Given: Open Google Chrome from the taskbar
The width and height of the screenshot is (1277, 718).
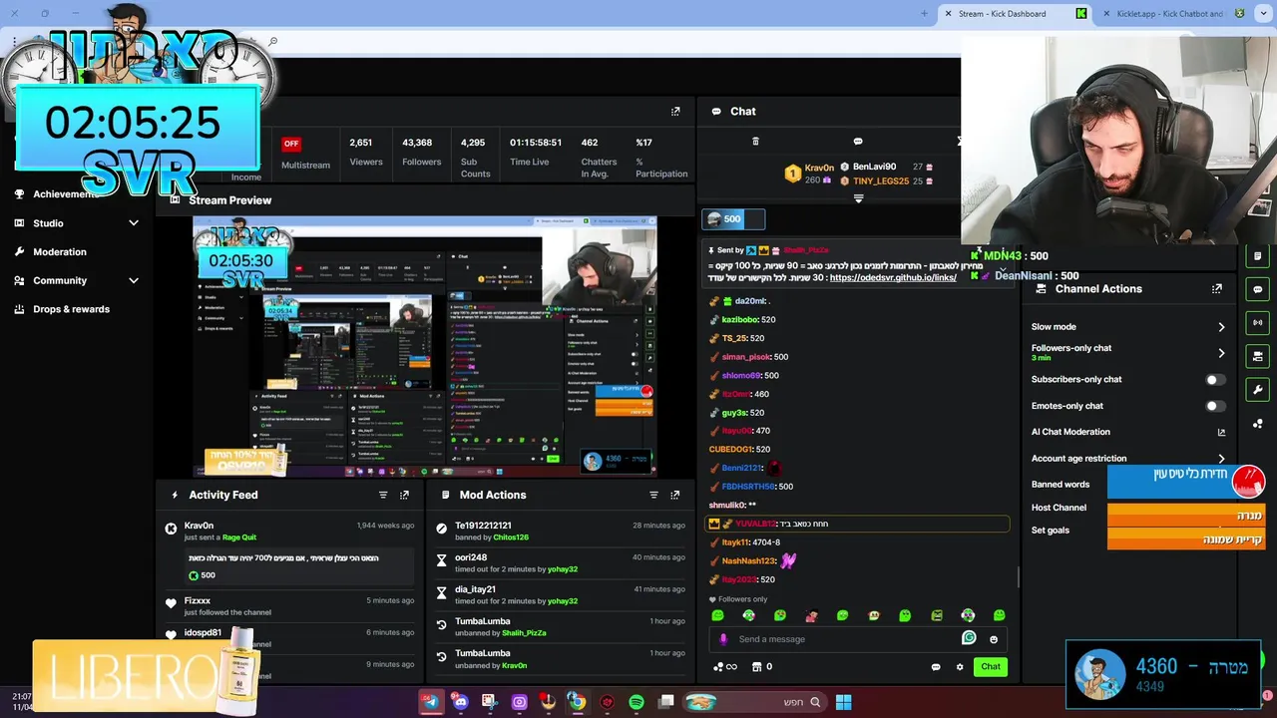Looking at the screenshot, I should pos(577,702).
